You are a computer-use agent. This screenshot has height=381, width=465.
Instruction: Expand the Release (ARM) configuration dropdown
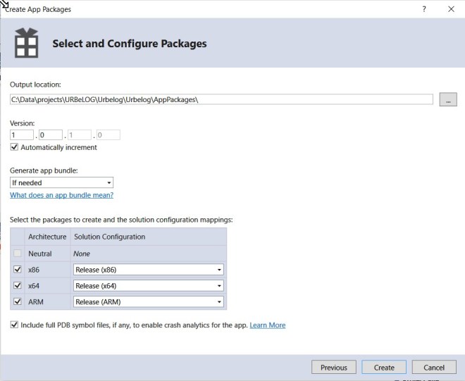(x=149, y=301)
